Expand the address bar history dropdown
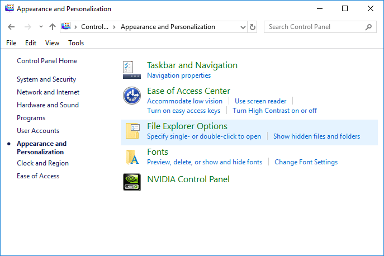The image size is (384, 256). (243, 27)
